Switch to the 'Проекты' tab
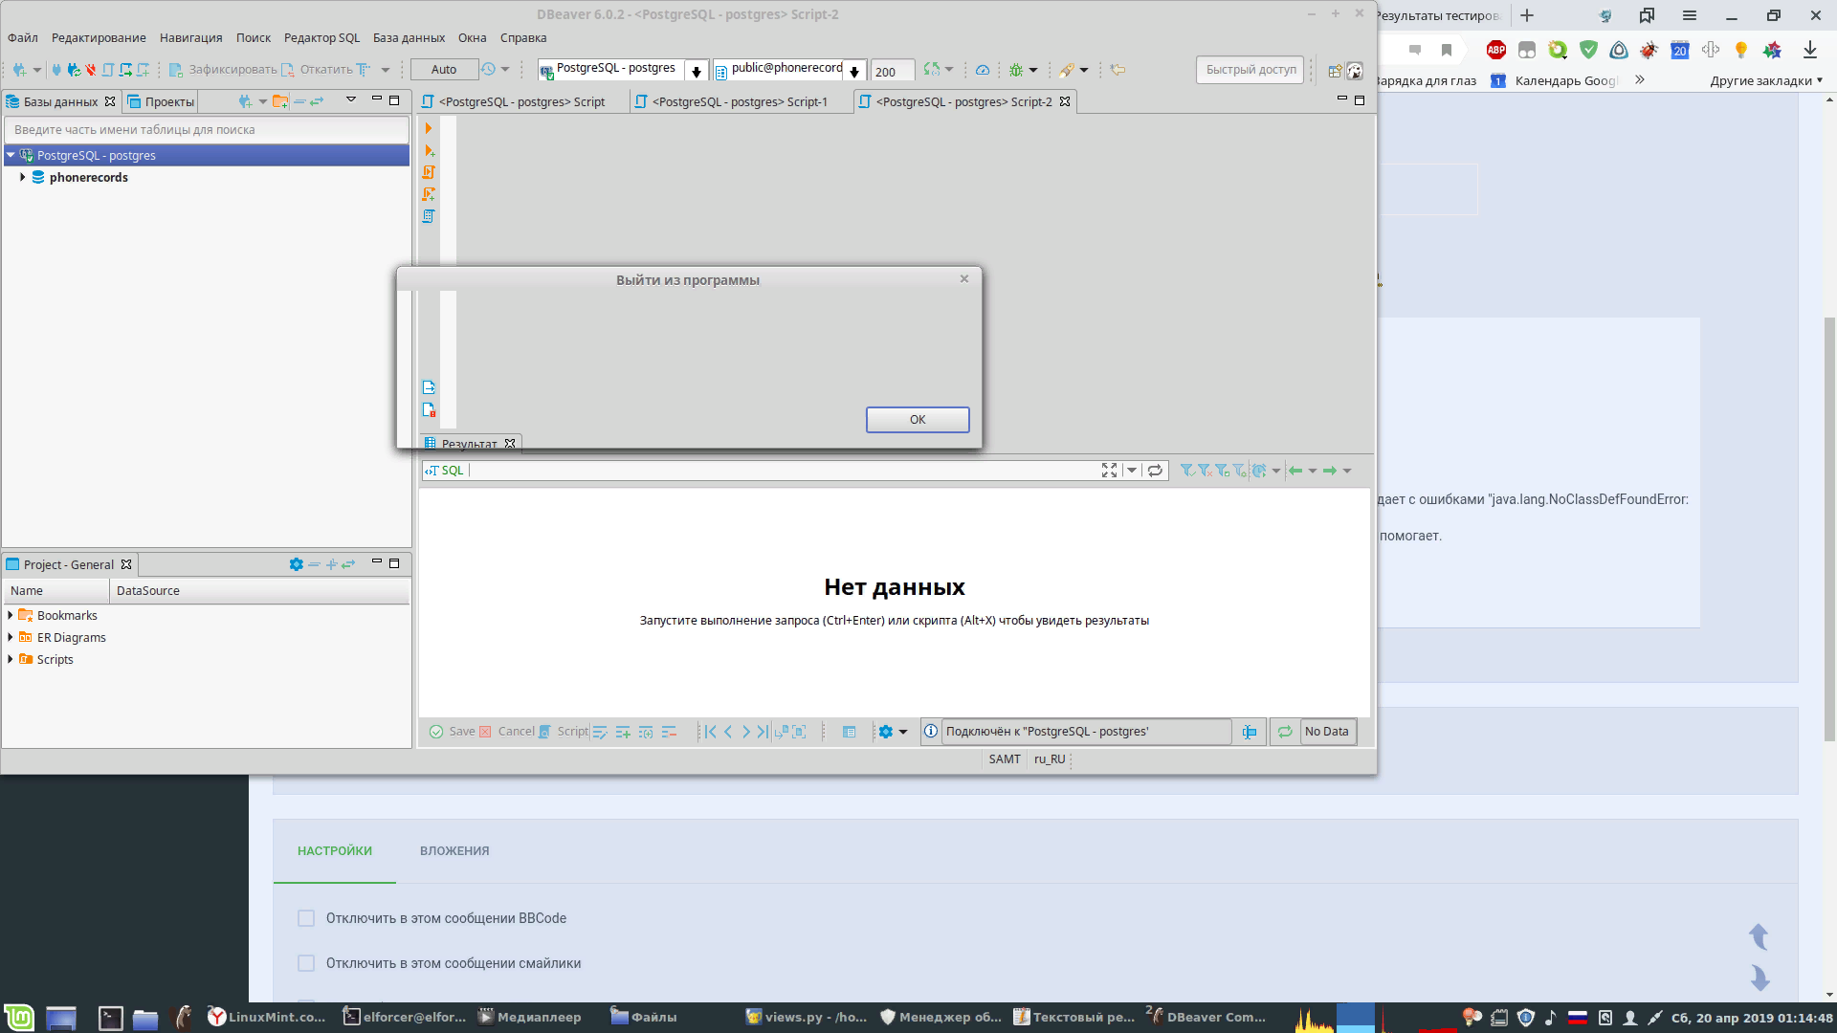 (x=168, y=101)
